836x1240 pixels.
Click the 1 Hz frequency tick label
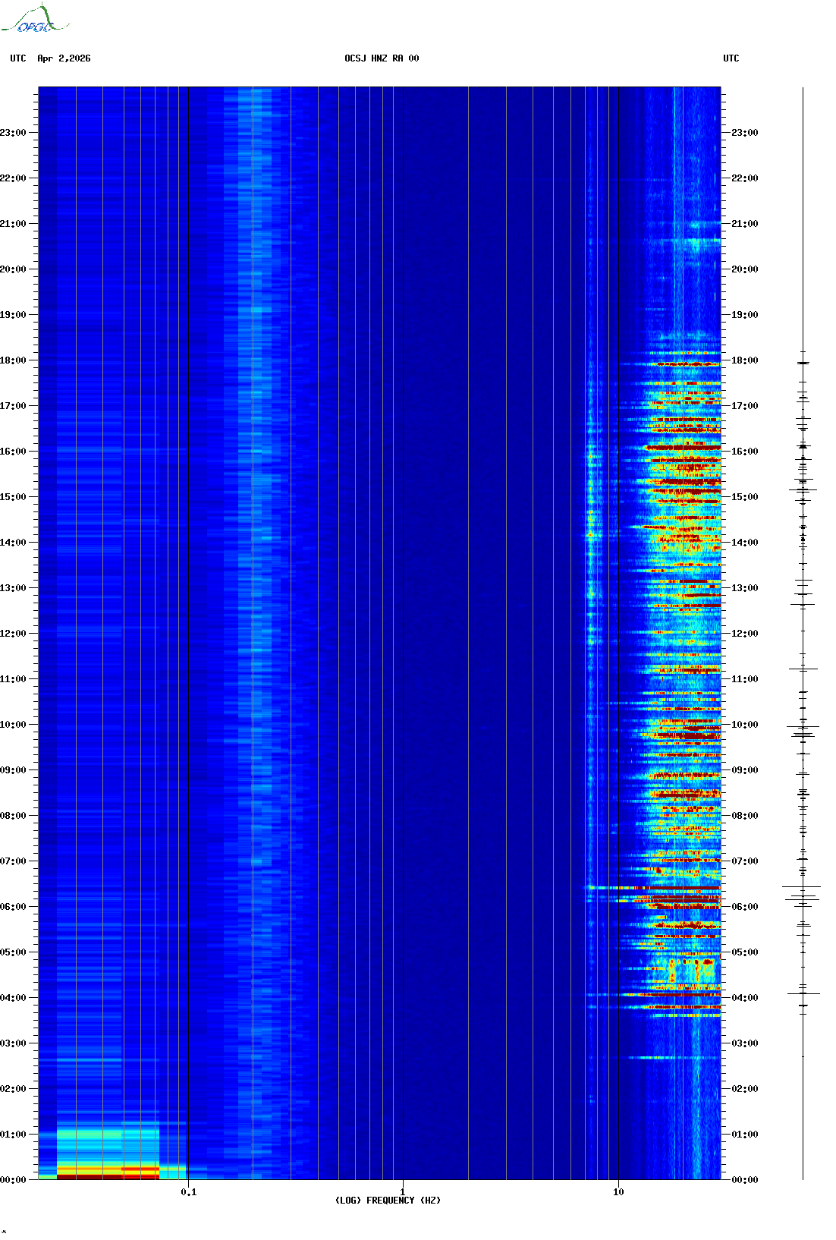pos(402,1191)
